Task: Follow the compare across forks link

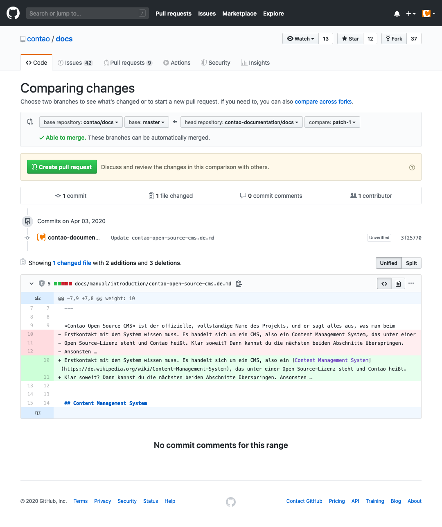Action: (323, 102)
